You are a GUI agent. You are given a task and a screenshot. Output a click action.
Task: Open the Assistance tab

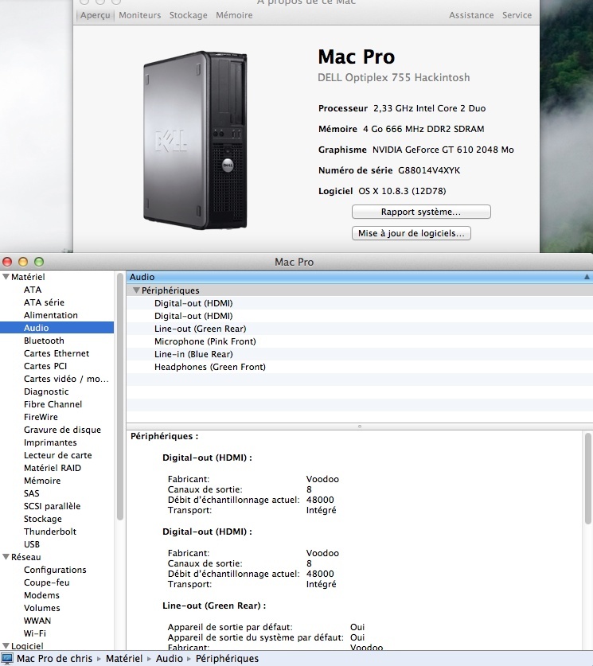point(471,15)
